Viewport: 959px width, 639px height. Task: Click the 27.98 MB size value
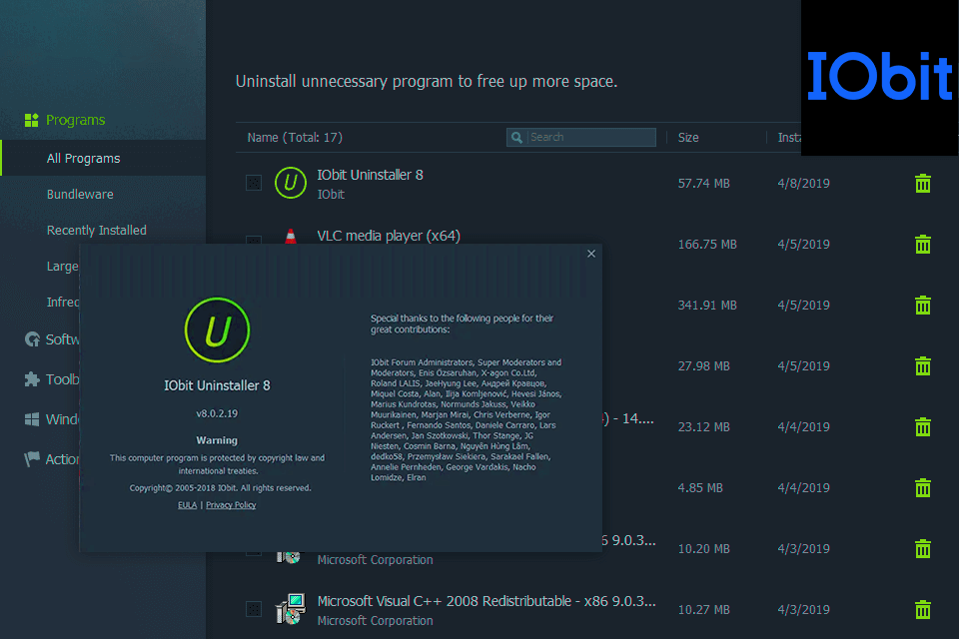click(703, 366)
